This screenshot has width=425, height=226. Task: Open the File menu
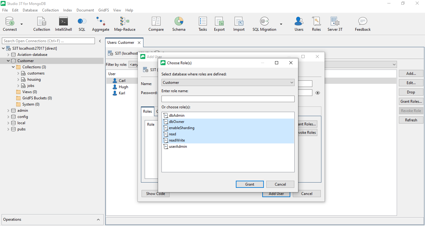(x=5, y=10)
